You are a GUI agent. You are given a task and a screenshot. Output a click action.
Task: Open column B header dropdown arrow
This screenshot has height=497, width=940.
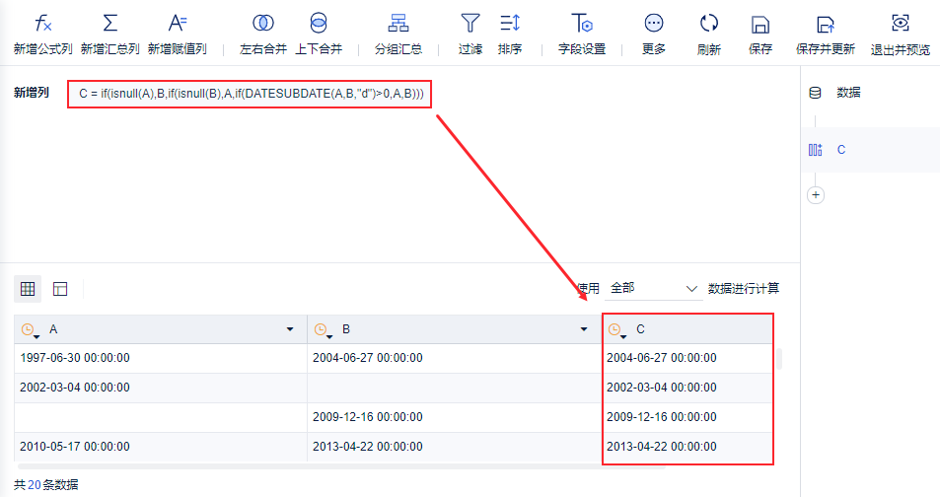coord(584,329)
